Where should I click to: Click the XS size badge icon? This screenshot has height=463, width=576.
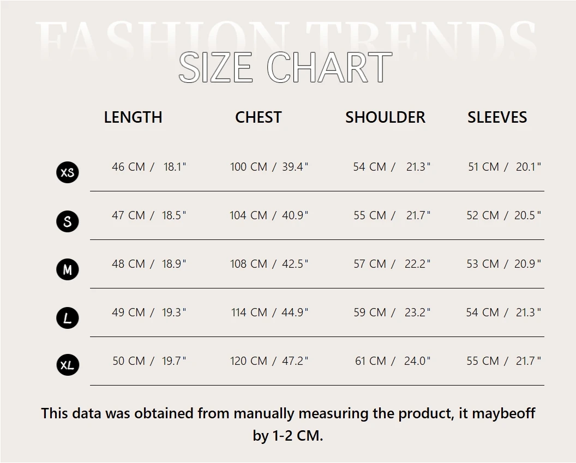click(68, 172)
